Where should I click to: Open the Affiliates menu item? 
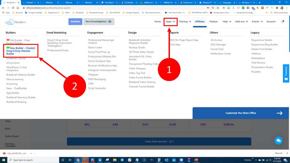(x=200, y=22)
